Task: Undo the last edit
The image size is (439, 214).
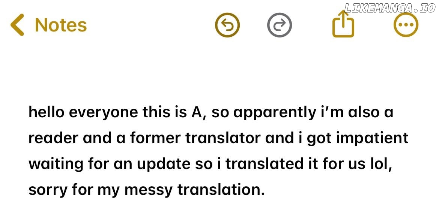Action: pos(227,25)
